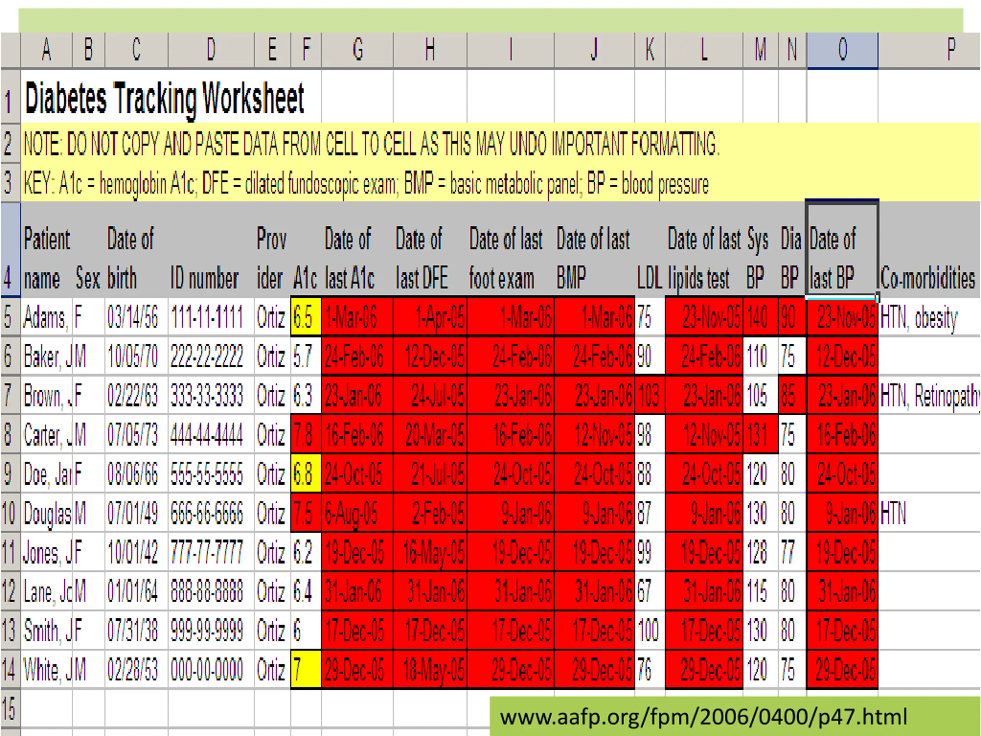Click the yellow NOTE row about copy and paste
Viewport: 981px width, 736px height.
pyautogui.click(x=500, y=143)
